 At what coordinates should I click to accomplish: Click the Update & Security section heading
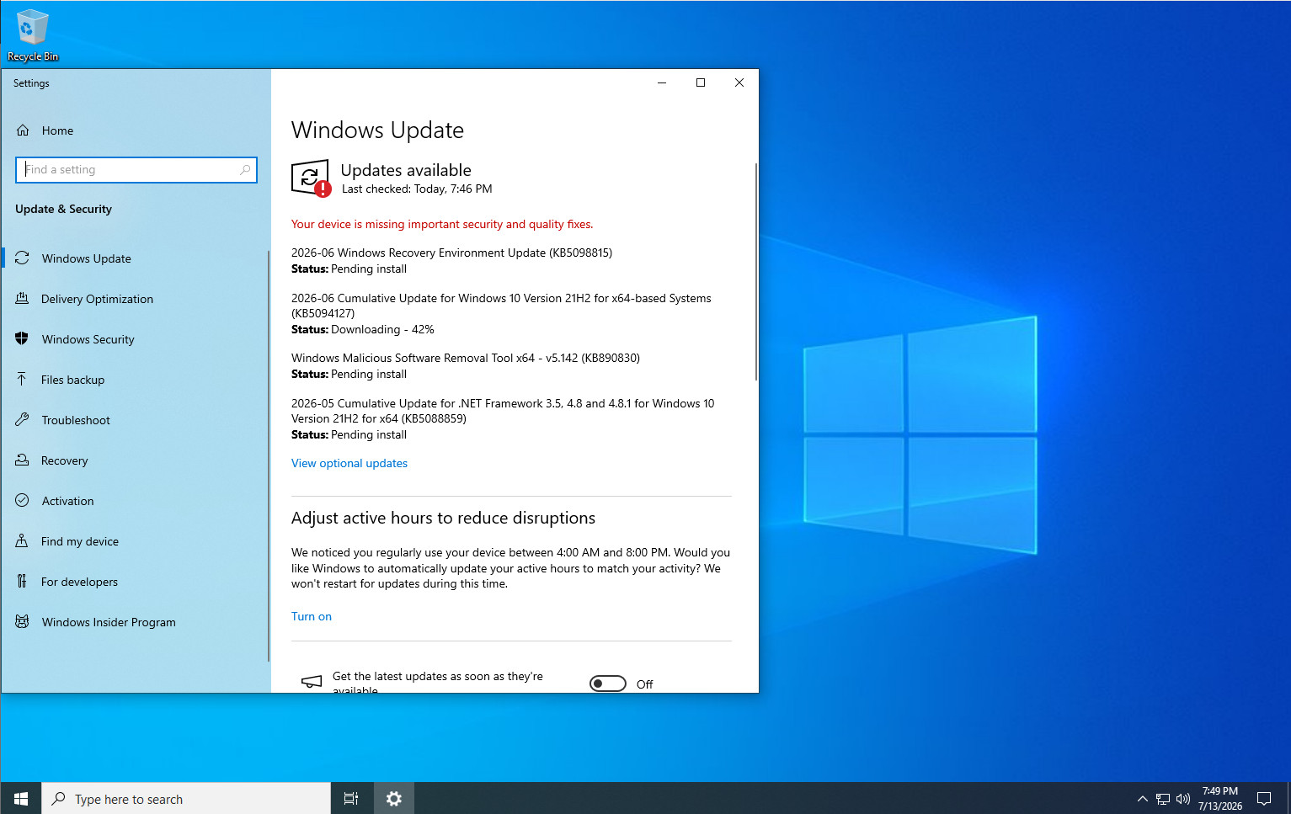tap(63, 210)
